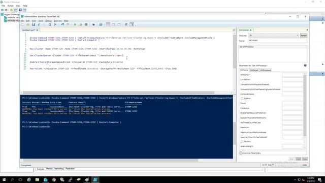Click the Start PowerShell.exe icon

click(101, 24)
